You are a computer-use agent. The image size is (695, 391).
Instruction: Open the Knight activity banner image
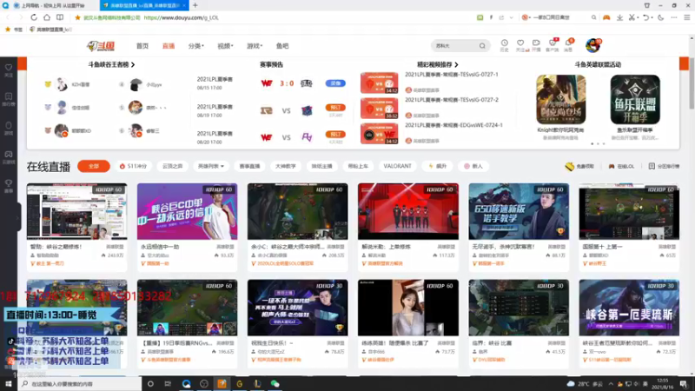[560, 99]
